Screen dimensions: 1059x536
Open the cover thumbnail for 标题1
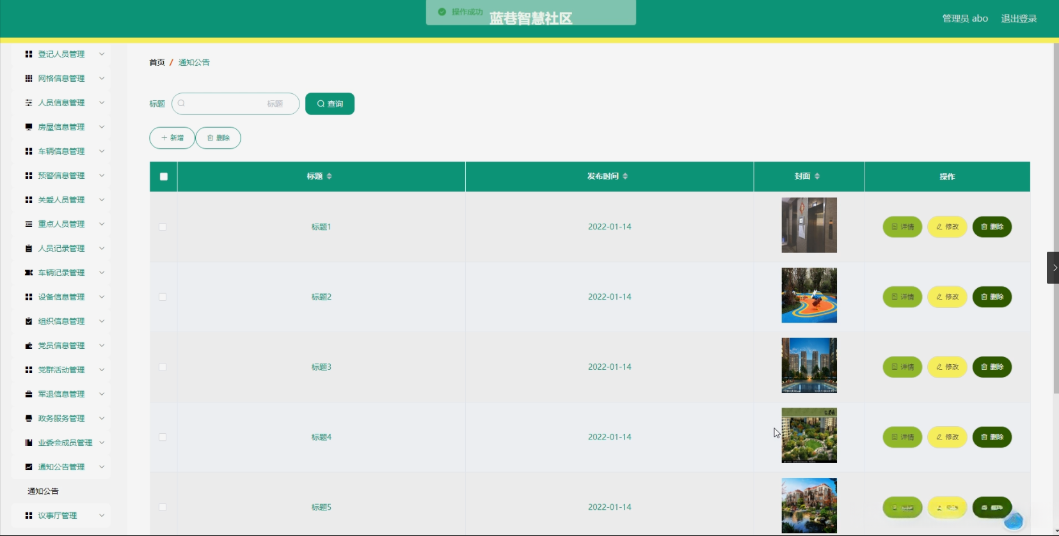click(809, 226)
